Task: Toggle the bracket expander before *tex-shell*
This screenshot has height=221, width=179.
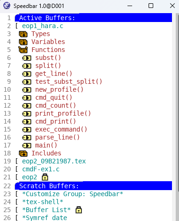Action: coord(16,202)
